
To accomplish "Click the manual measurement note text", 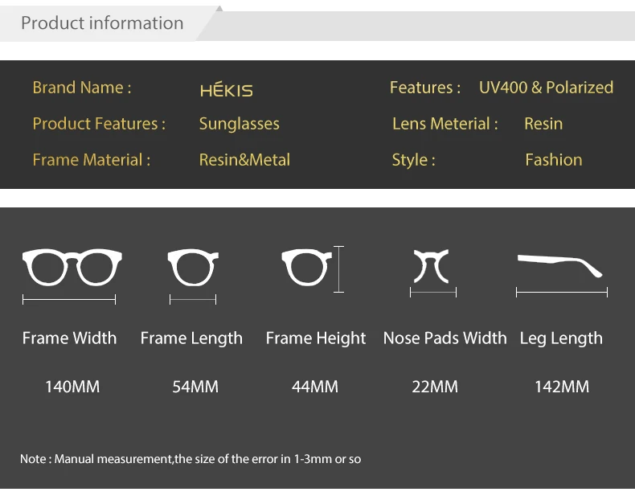I will 190,459.
